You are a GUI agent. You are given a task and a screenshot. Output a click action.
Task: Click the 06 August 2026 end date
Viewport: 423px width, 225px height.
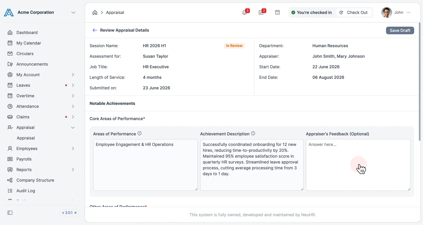(x=328, y=77)
